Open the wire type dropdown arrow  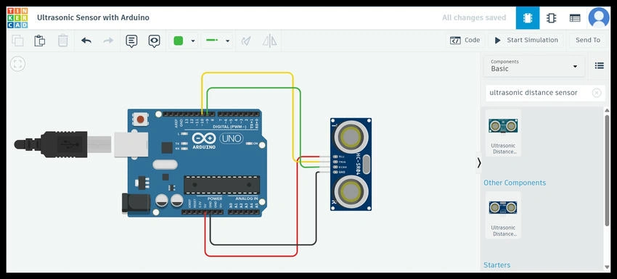click(x=227, y=41)
